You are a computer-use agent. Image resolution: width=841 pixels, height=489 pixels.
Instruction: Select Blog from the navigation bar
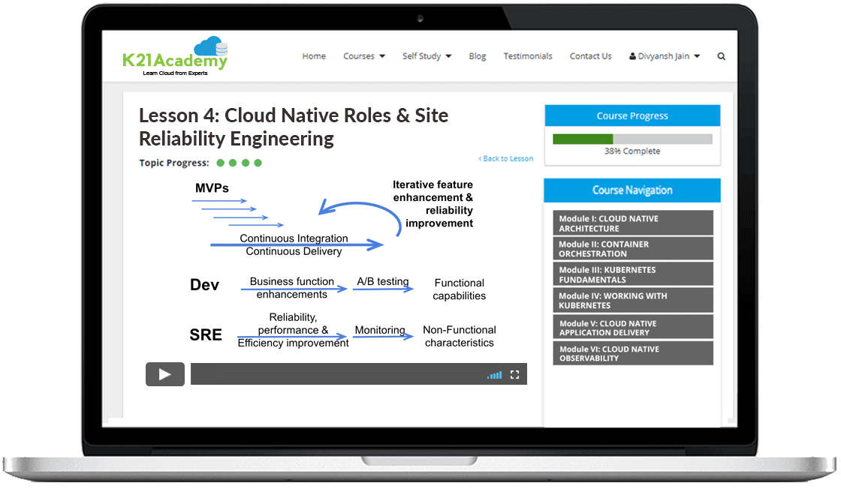(477, 55)
